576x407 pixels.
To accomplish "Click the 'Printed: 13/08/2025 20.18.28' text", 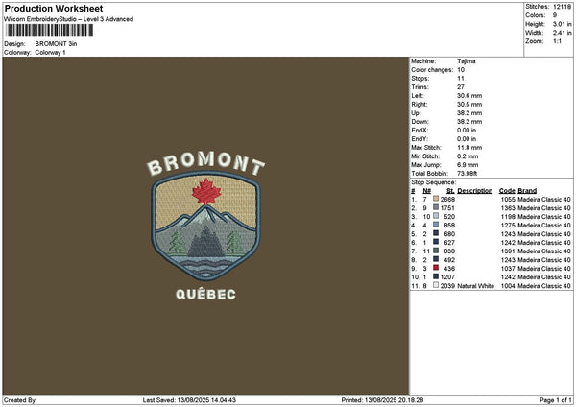I will (x=382, y=400).
